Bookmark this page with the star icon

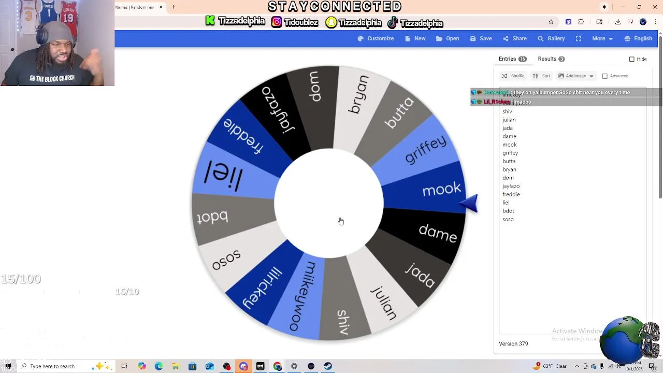[x=551, y=22]
